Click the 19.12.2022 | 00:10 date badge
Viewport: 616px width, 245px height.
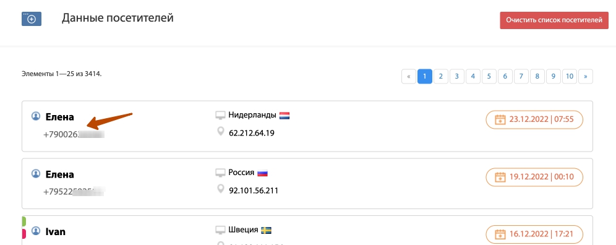tap(534, 177)
